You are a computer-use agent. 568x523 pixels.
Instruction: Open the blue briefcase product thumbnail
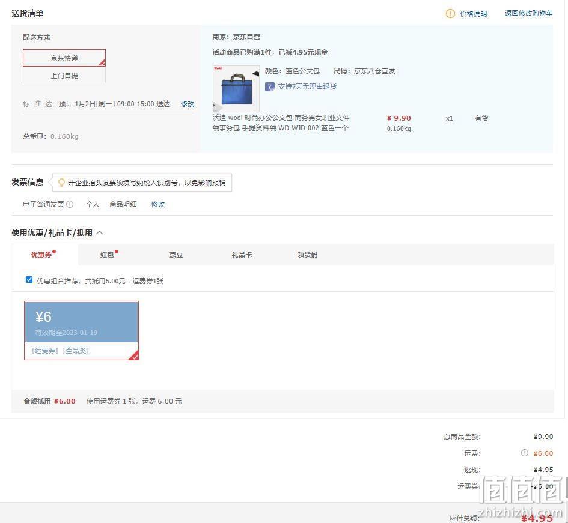(x=236, y=88)
